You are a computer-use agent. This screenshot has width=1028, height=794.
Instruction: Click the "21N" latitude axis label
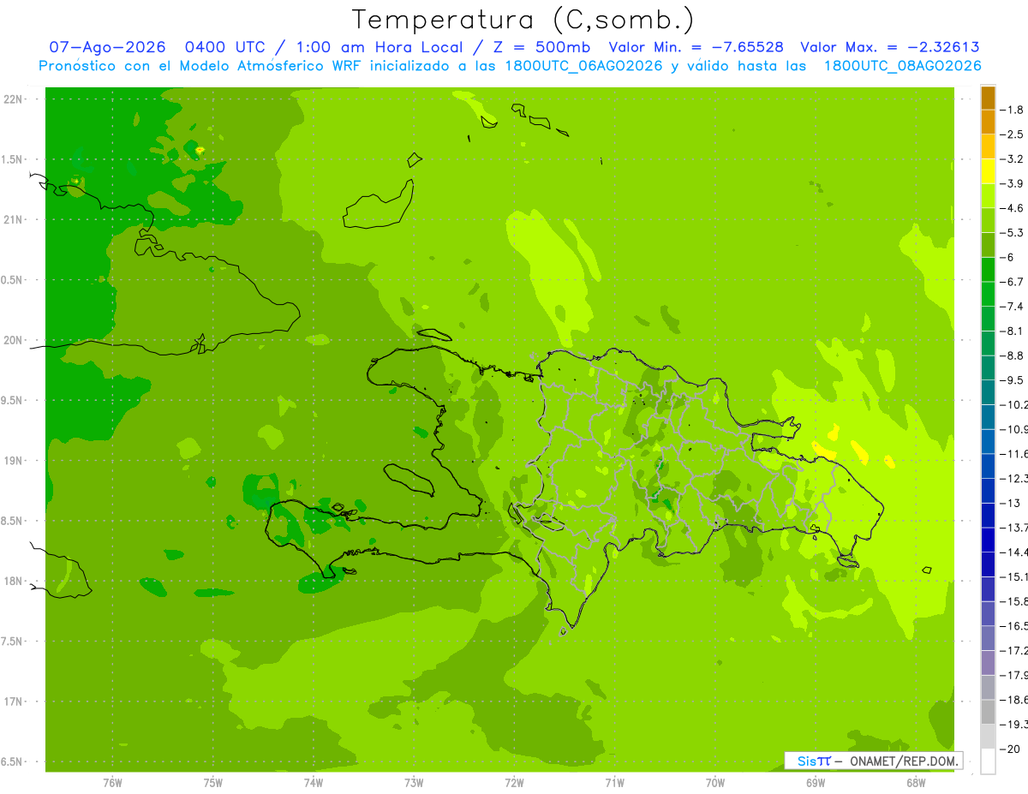coord(14,220)
